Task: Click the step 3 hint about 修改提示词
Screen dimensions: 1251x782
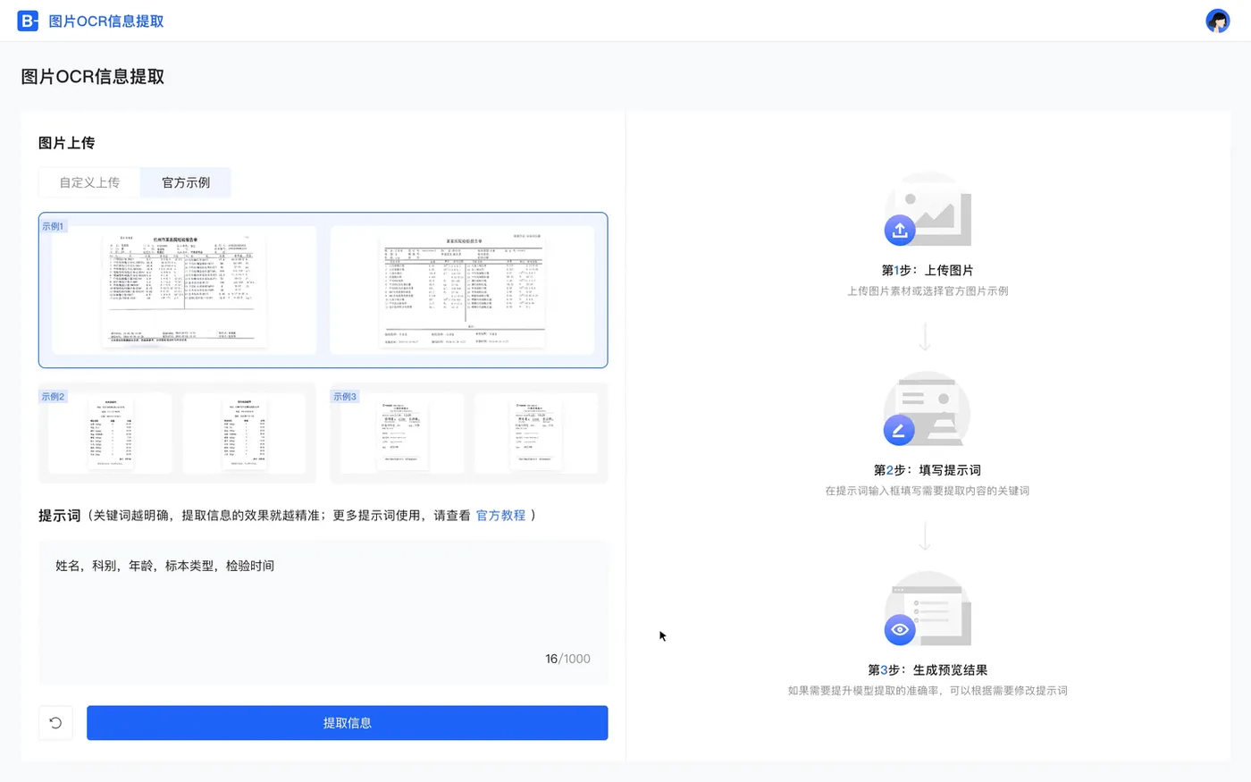Action: [x=928, y=691]
